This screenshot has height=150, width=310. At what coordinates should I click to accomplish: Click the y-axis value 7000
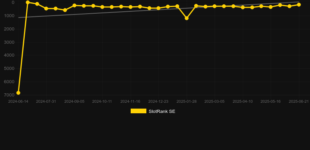coord(9,95)
